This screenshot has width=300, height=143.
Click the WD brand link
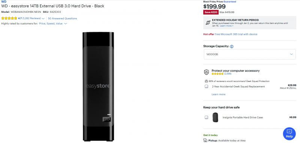tap(4, 1)
